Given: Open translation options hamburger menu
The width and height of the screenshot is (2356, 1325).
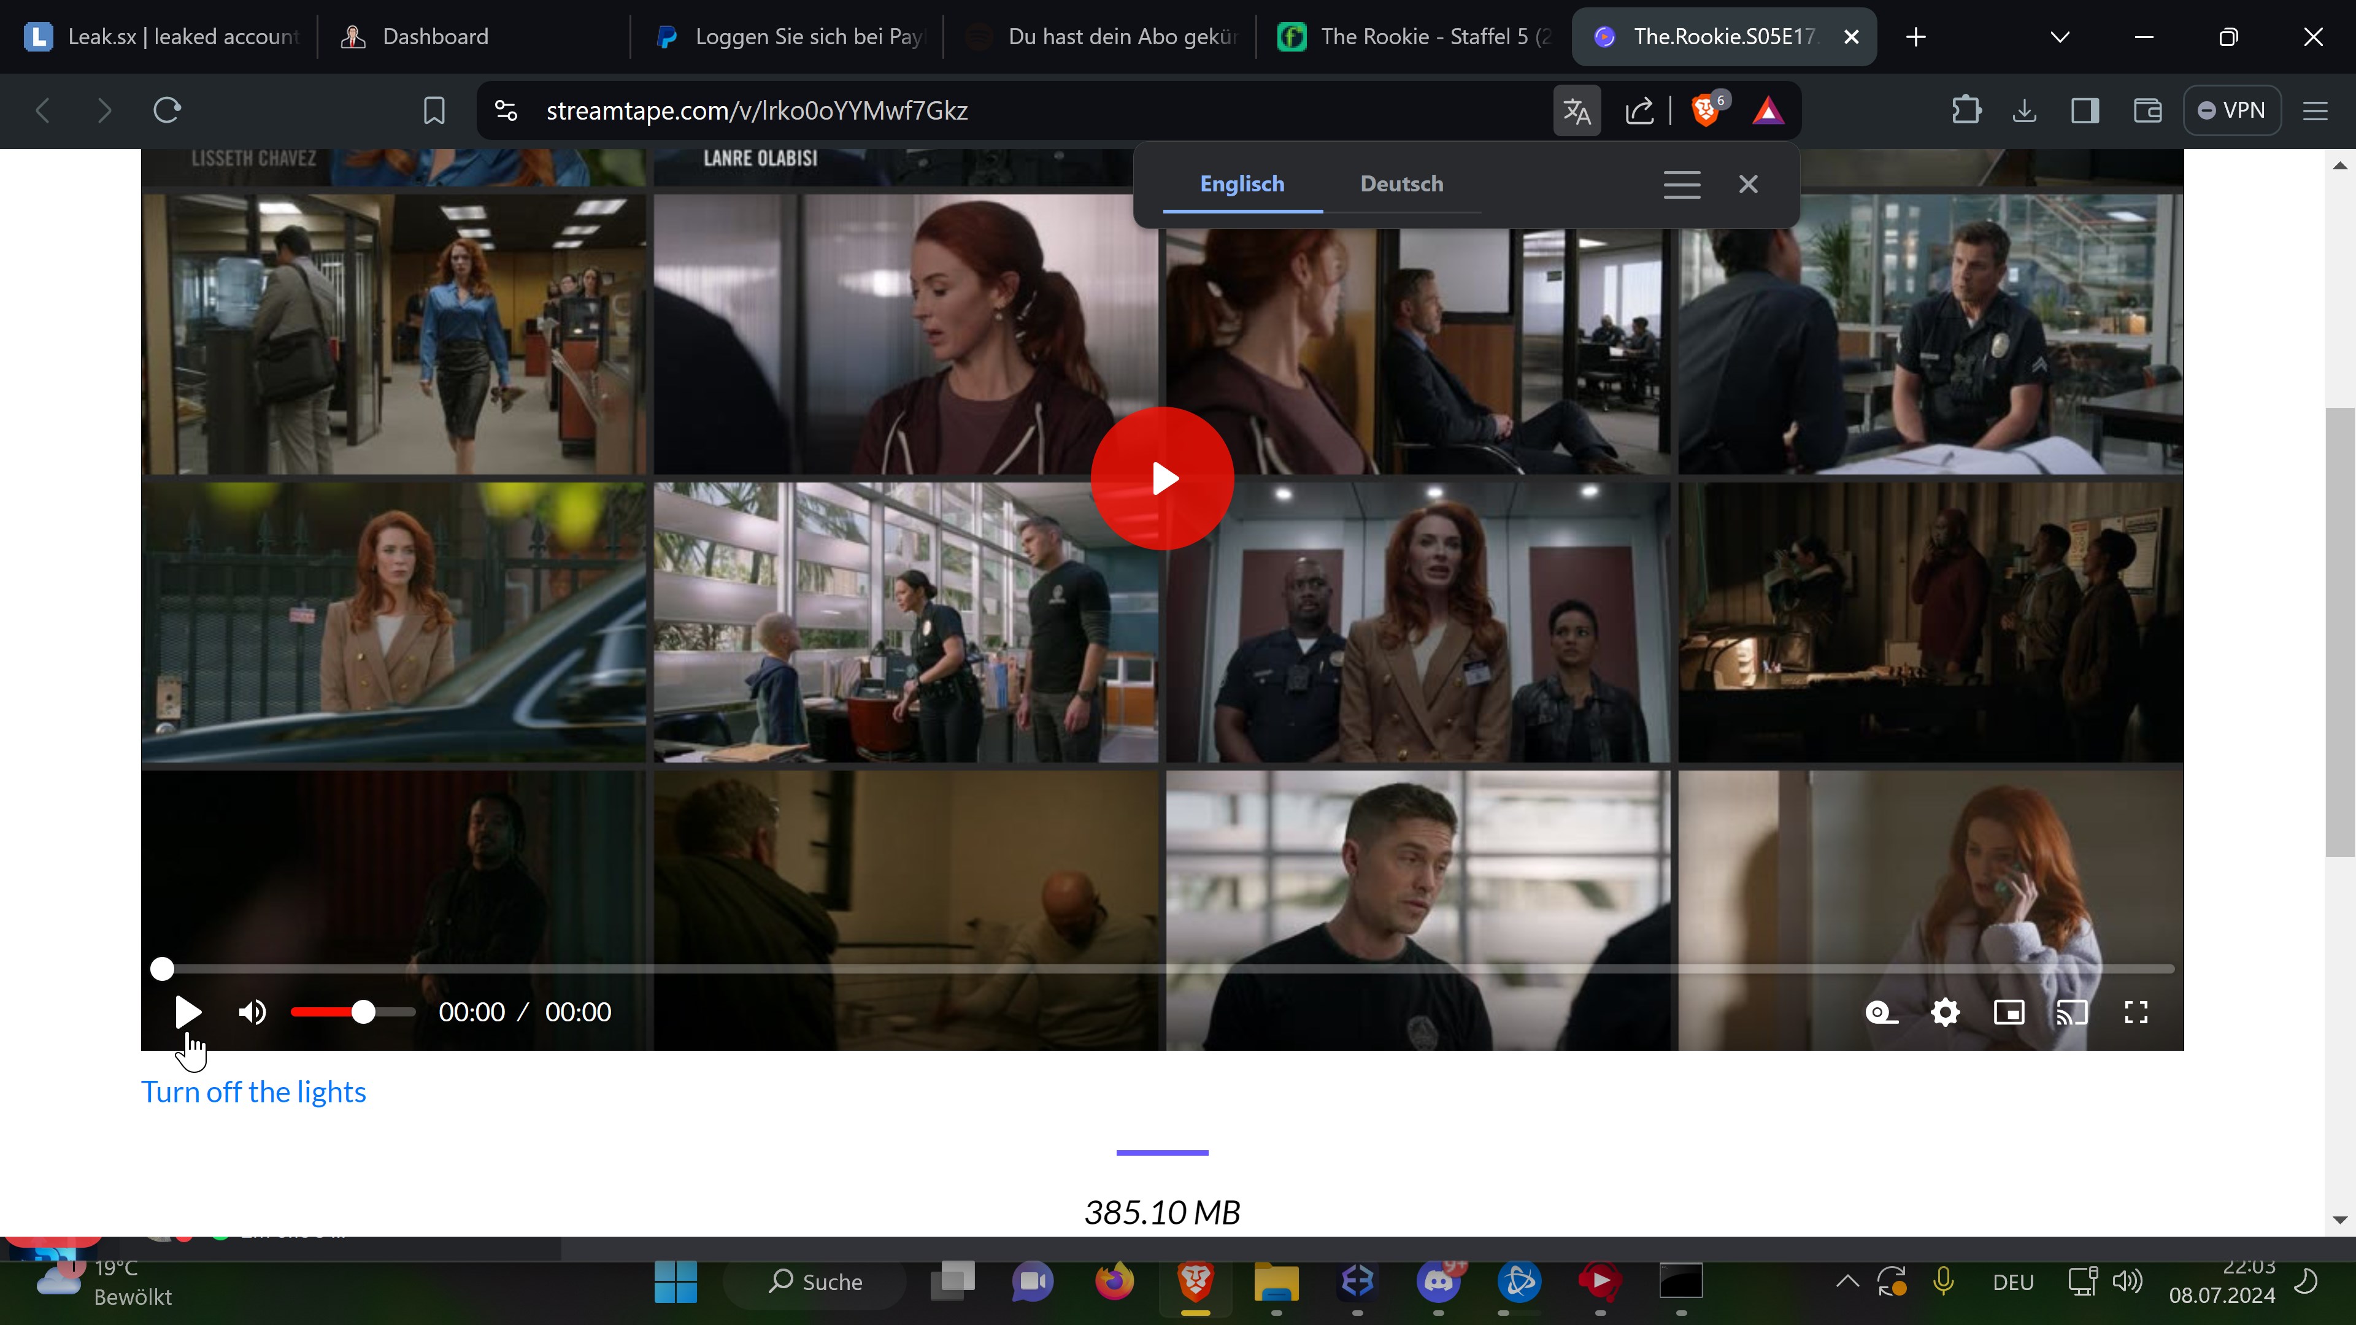Looking at the screenshot, I should point(1682,184).
